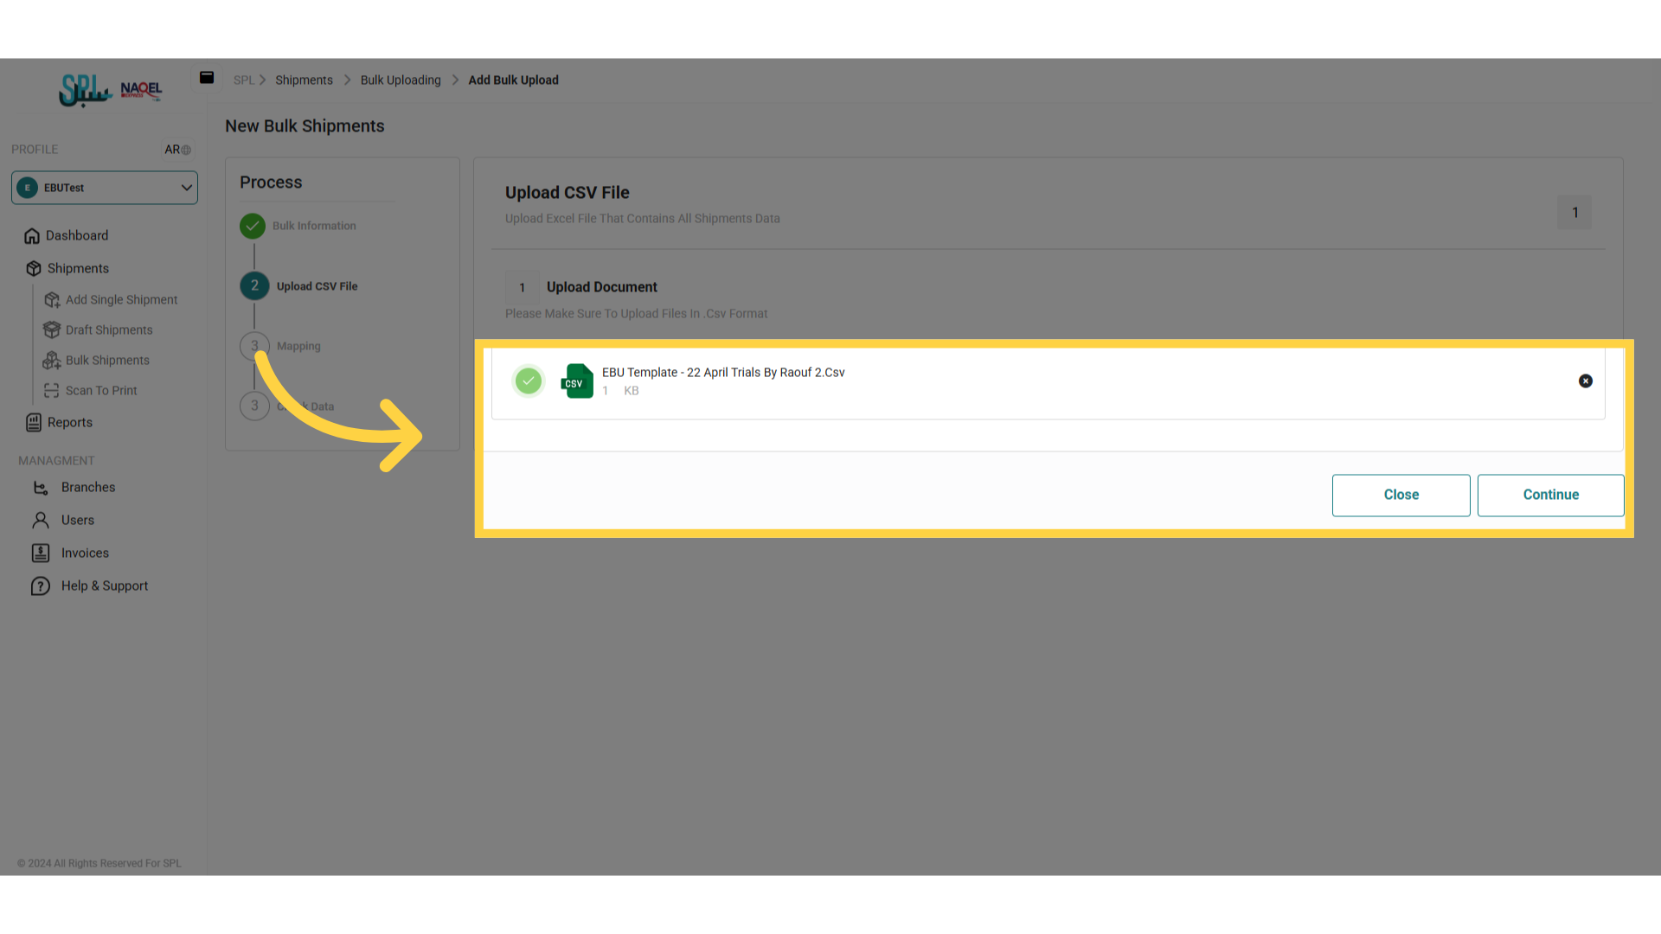Open Bulk Shipments menu item

(107, 361)
